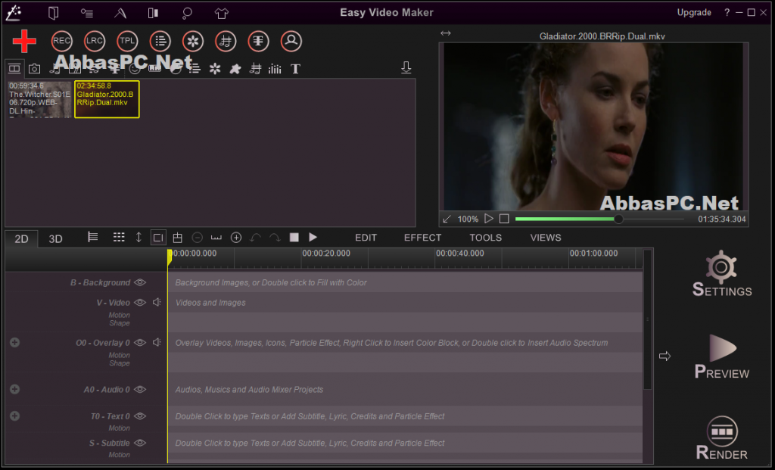Click the speech bubble icon in title bar
775x470 pixels.
pyautogui.click(x=187, y=13)
